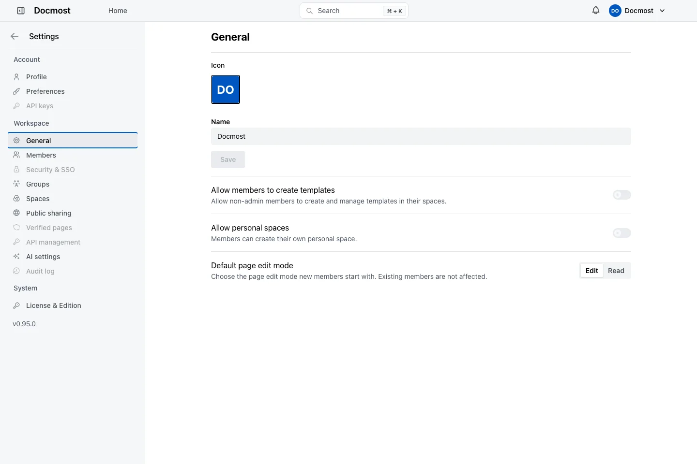Click the License & Edition key icon

click(16, 305)
